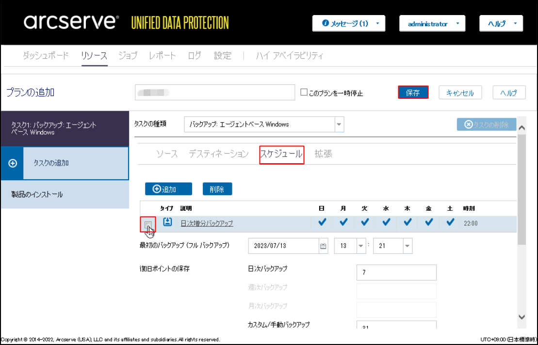Open the minute dropdown showing 21
Image resolution: width=538 pixels, height=345 pixels.
pos(407,246)
